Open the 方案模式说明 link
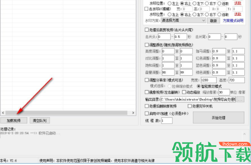The height and width of the screenshot is (165, 251). [x=233, y=21]
